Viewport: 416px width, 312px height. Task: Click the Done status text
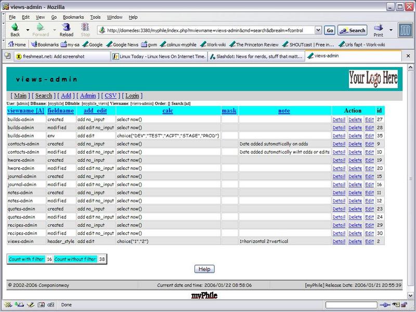coord(67,305)
